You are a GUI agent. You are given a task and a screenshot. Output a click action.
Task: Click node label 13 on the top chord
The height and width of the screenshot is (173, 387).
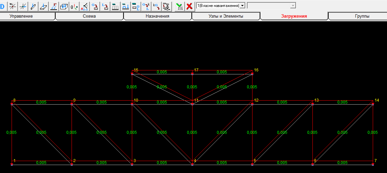316,100
